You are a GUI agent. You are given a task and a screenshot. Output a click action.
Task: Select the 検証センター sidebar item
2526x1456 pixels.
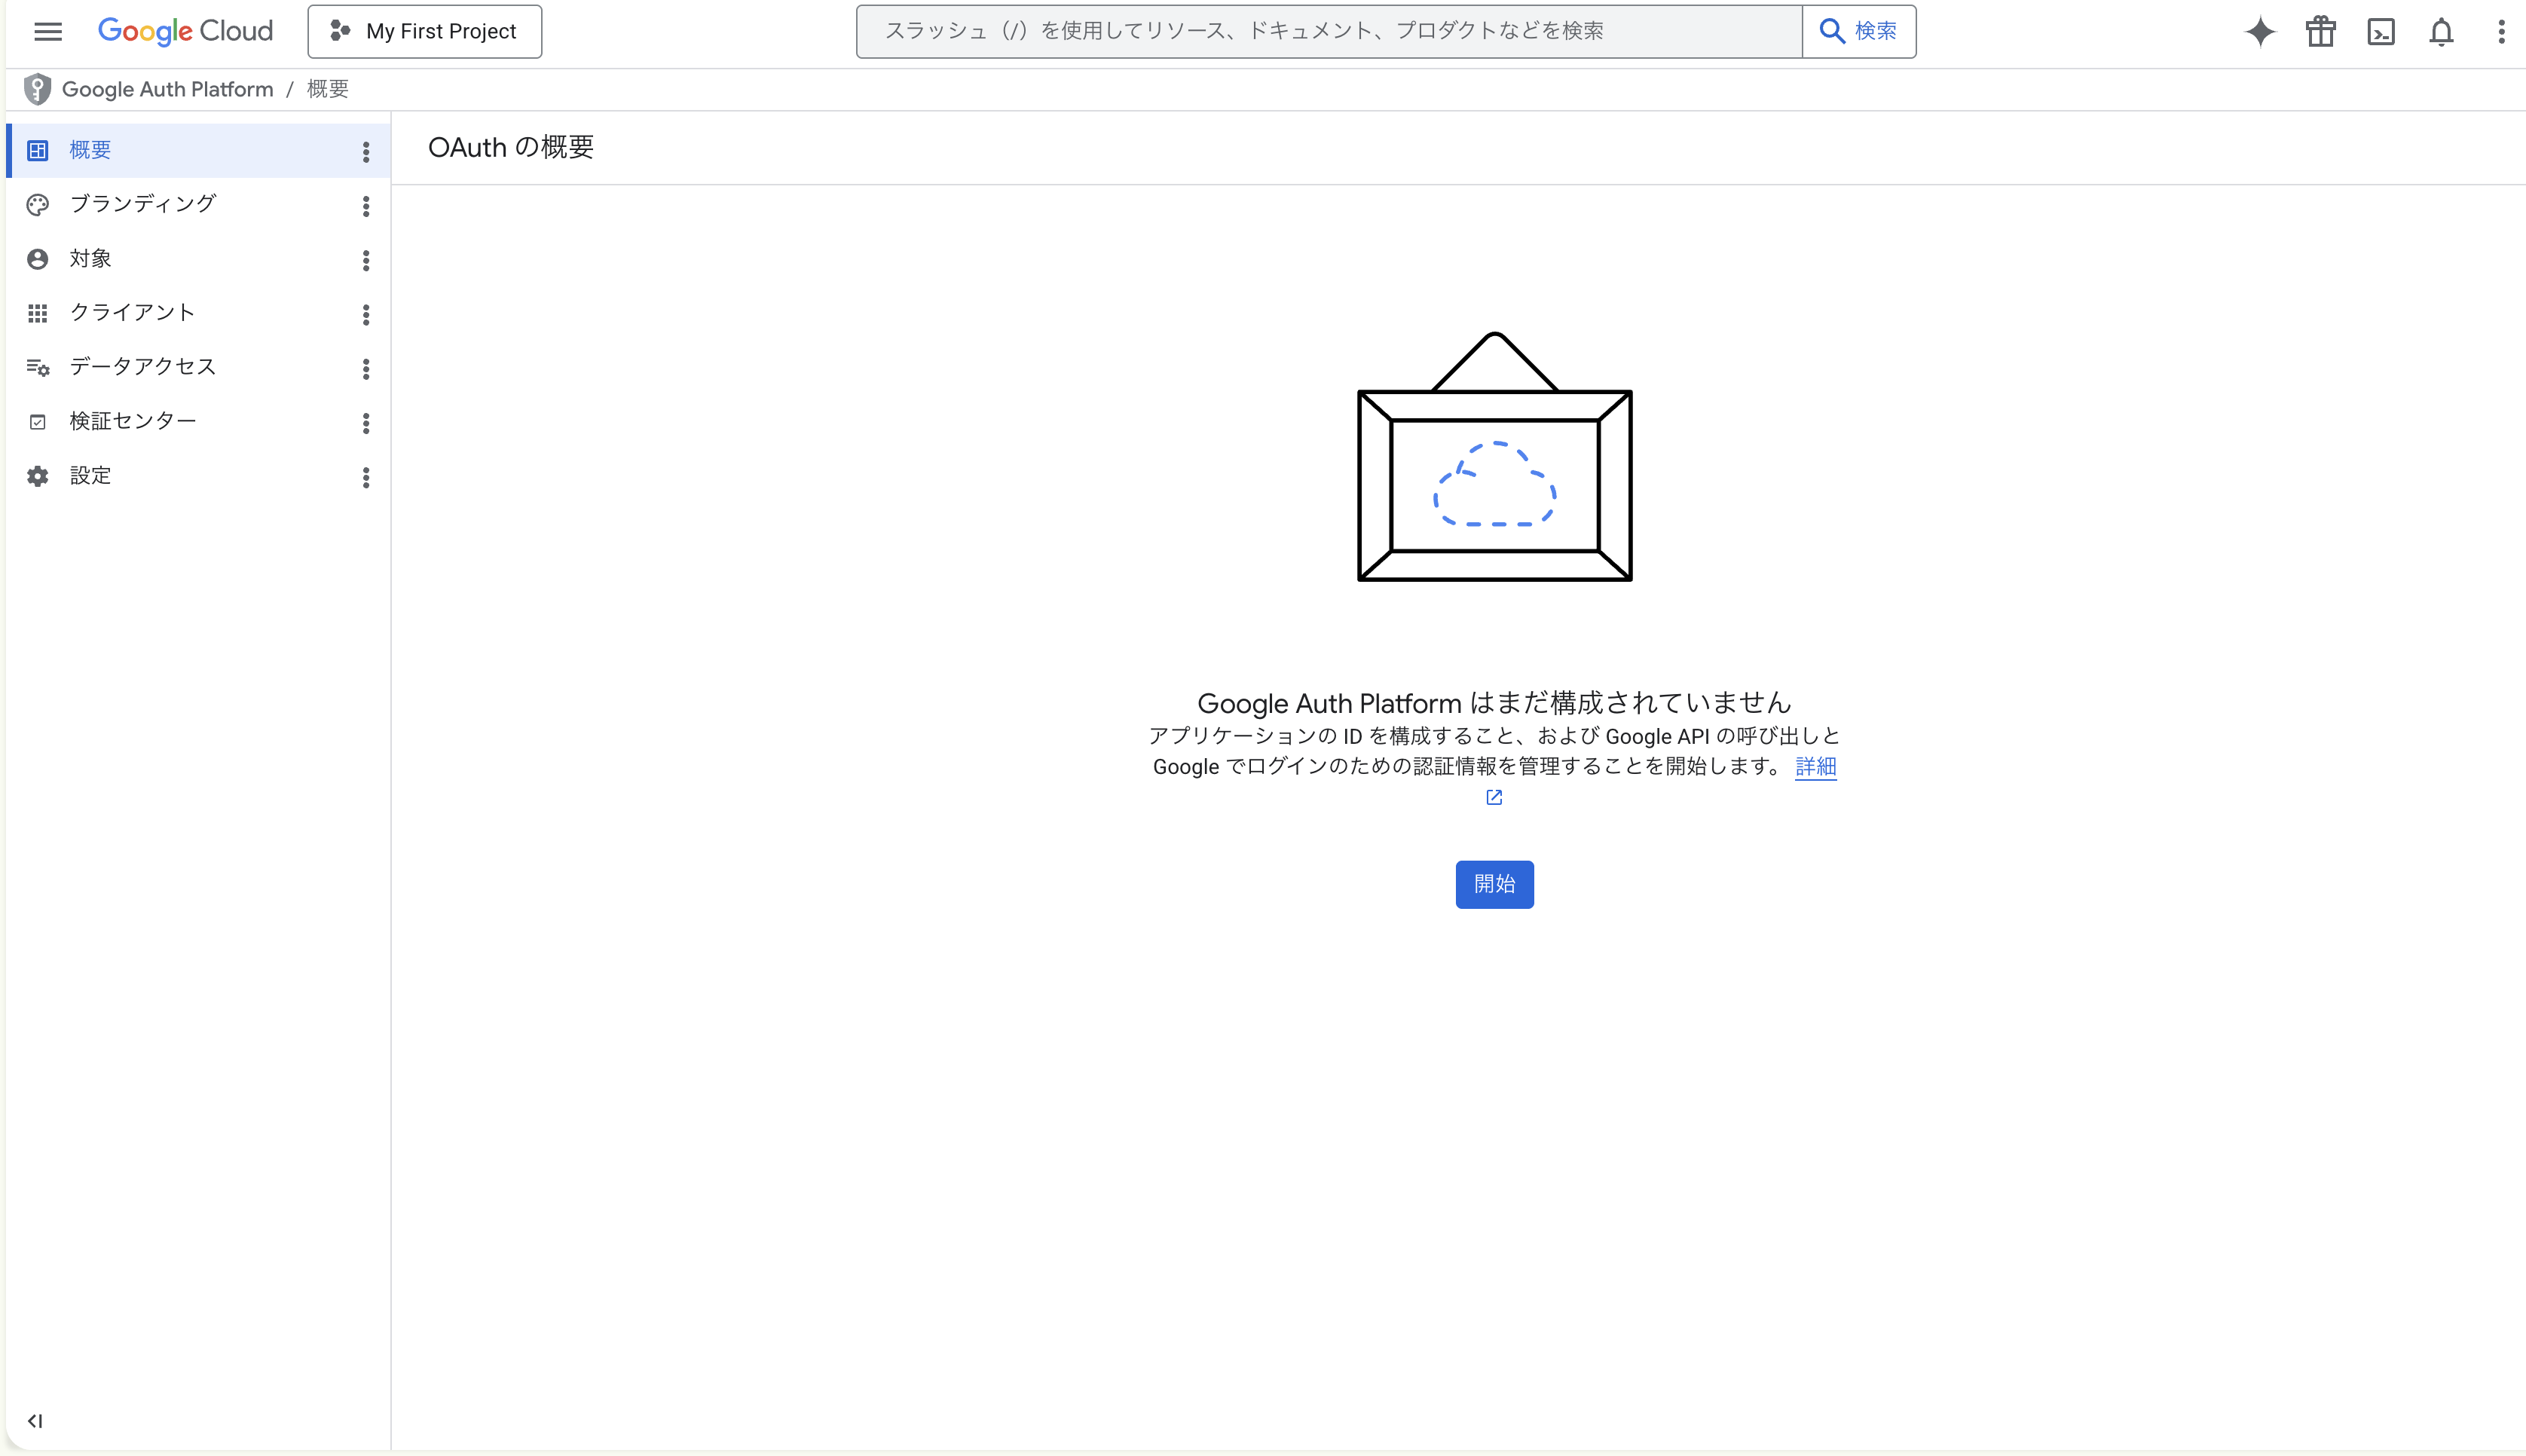[198, 422]
